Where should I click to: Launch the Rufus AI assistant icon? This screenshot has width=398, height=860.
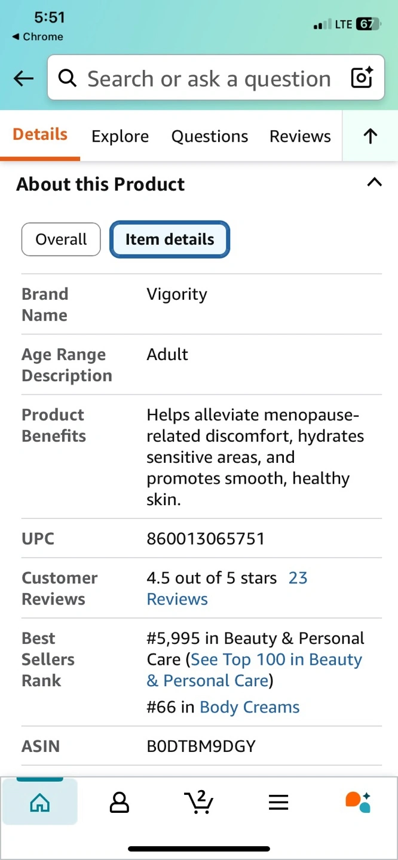pos(358,802)
